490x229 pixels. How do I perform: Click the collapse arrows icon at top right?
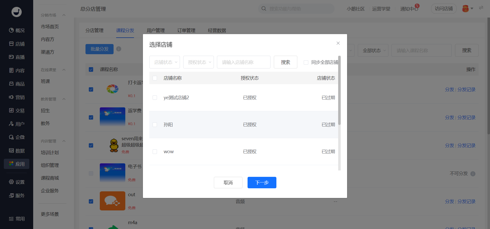coord(481,8)
